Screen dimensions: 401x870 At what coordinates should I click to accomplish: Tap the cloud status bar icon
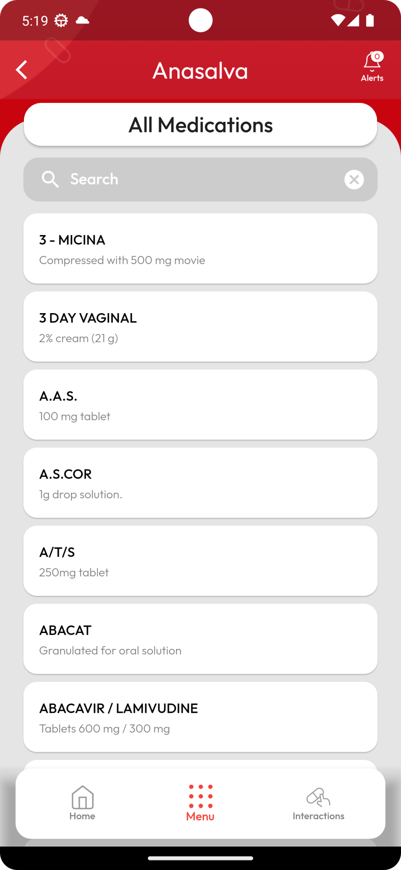82,20
